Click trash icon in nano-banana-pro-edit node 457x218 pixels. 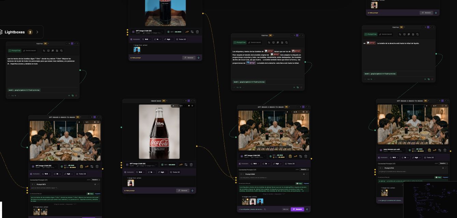[x=445, y=150]
